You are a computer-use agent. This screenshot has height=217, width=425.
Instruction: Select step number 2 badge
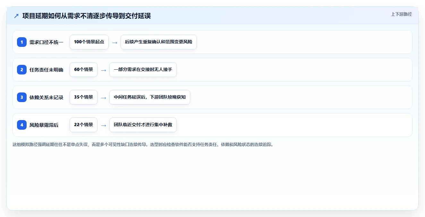pos(22,70)
